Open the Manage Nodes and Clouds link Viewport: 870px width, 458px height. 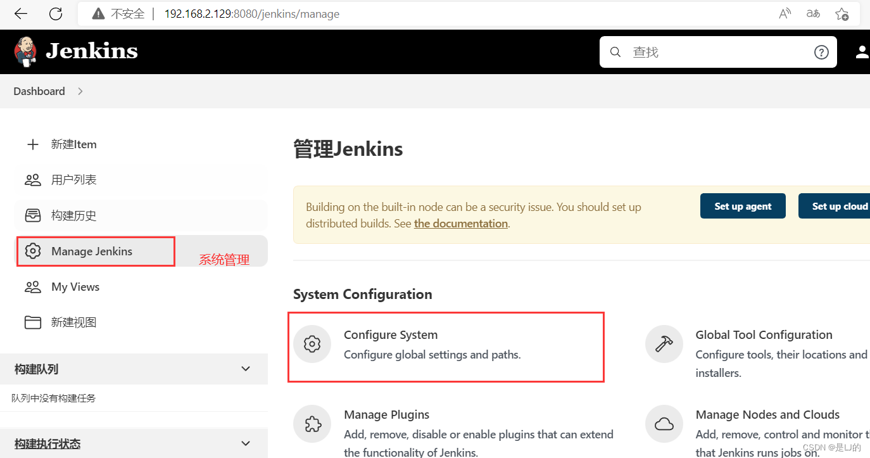pyautogui.click(x=767, y=414)
